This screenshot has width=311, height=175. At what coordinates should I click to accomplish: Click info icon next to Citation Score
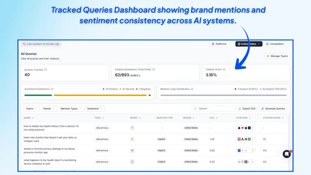click(x=224, y=70)
